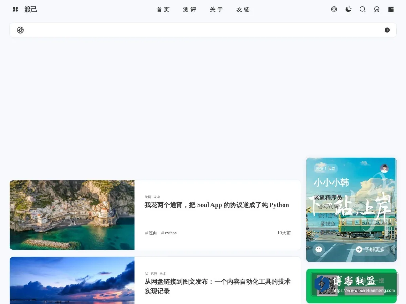The image size is (406, 304).
Task: Select the Python tag
Action: pos(169,233)
